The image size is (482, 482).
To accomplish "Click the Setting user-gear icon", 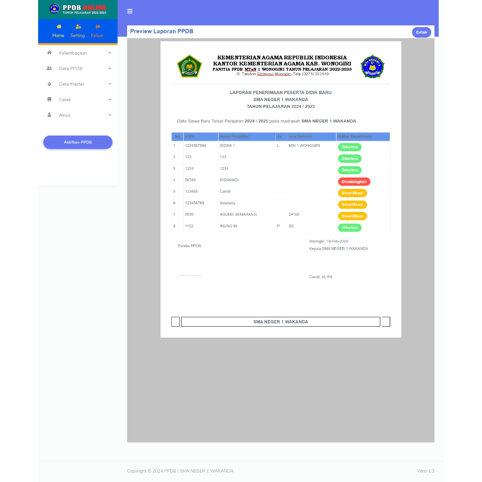I will pyautogui.click(x=78, y=27).
